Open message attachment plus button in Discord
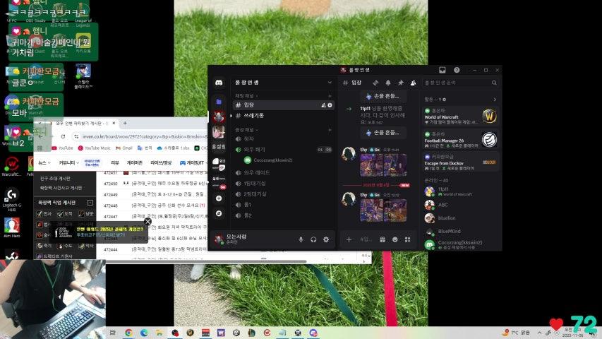The height and width of the screenshot is (339, 602). pos(349,239)
